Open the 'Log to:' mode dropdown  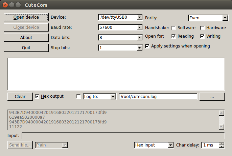[99, 97]
